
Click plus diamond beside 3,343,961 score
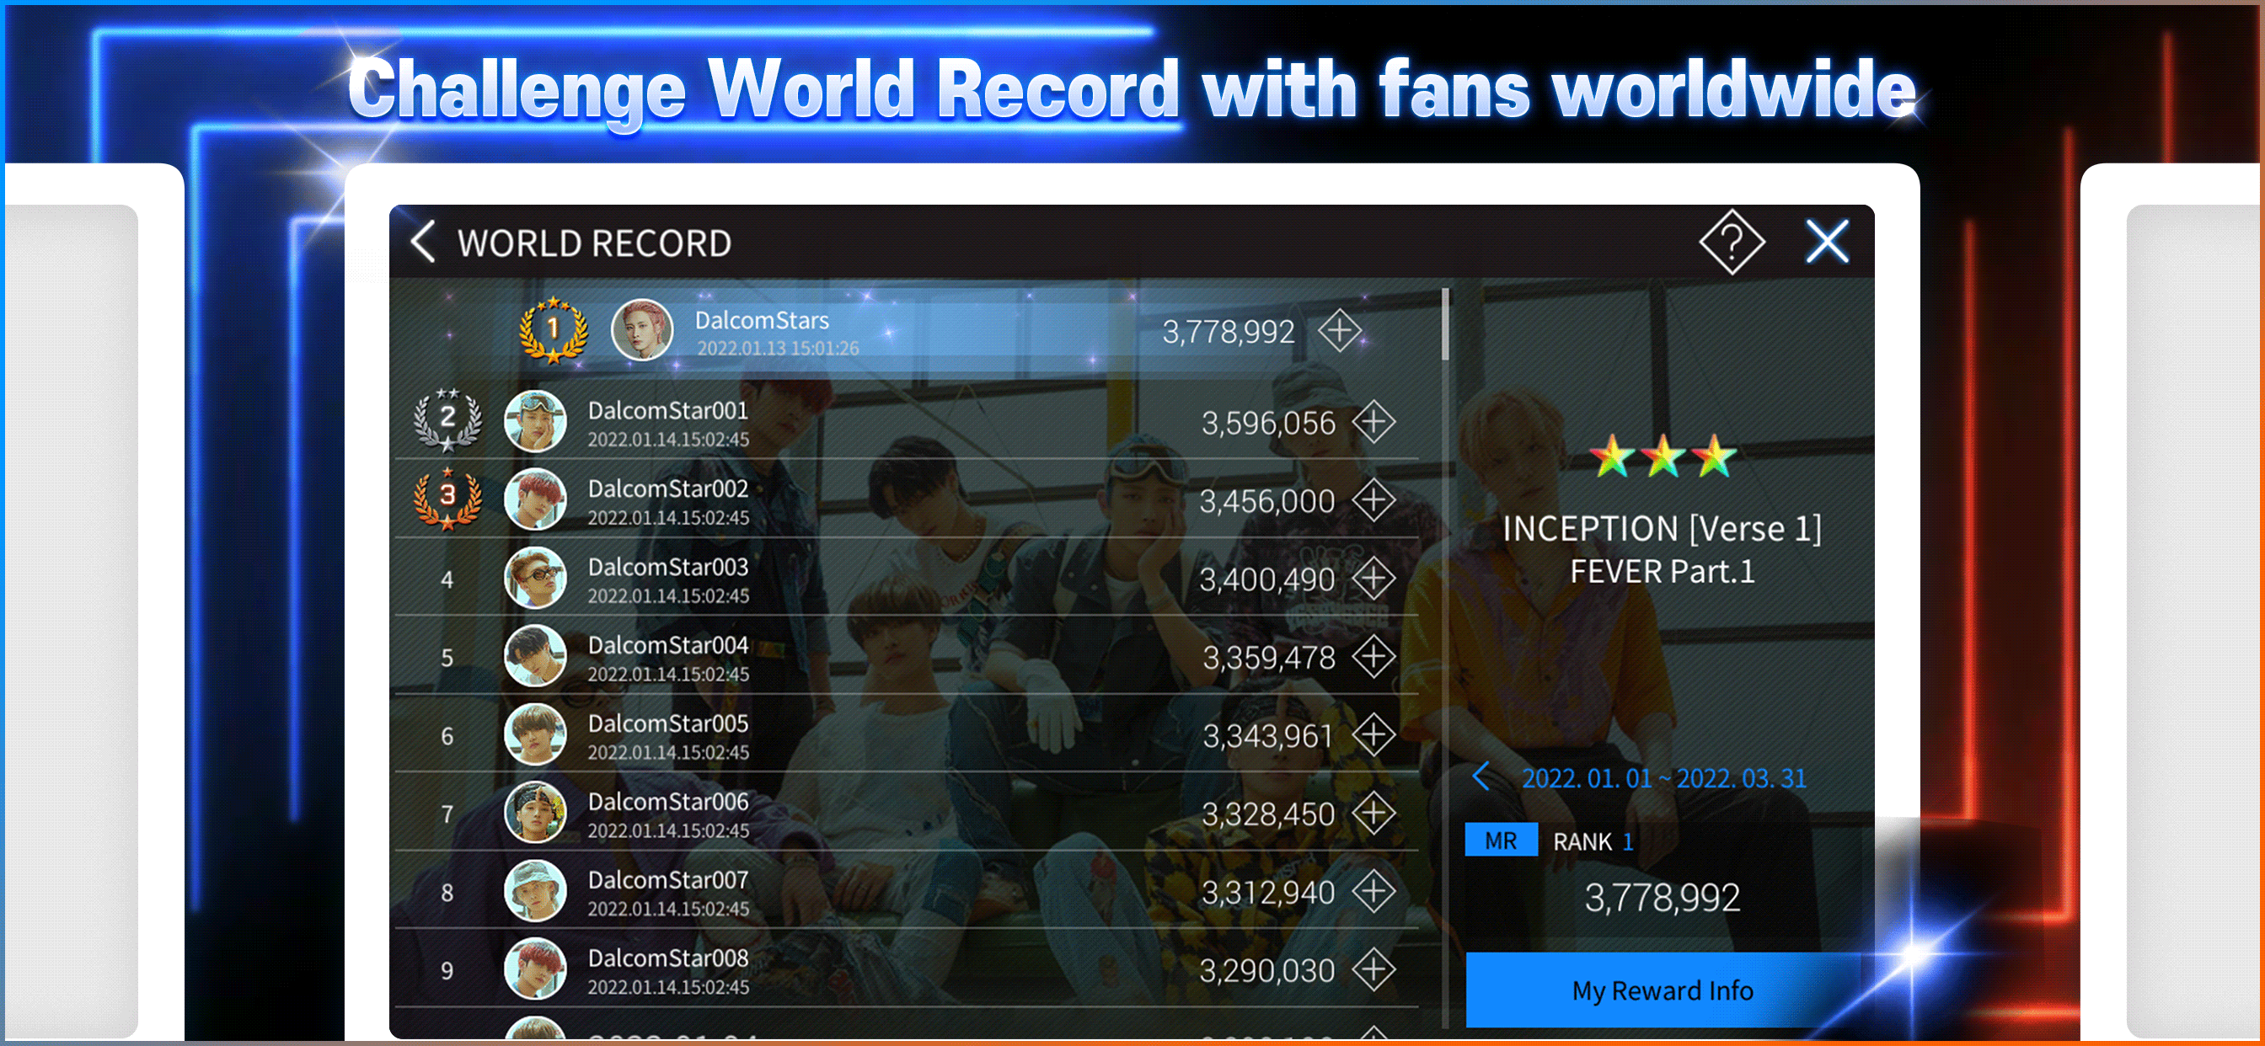(1373, 736)
